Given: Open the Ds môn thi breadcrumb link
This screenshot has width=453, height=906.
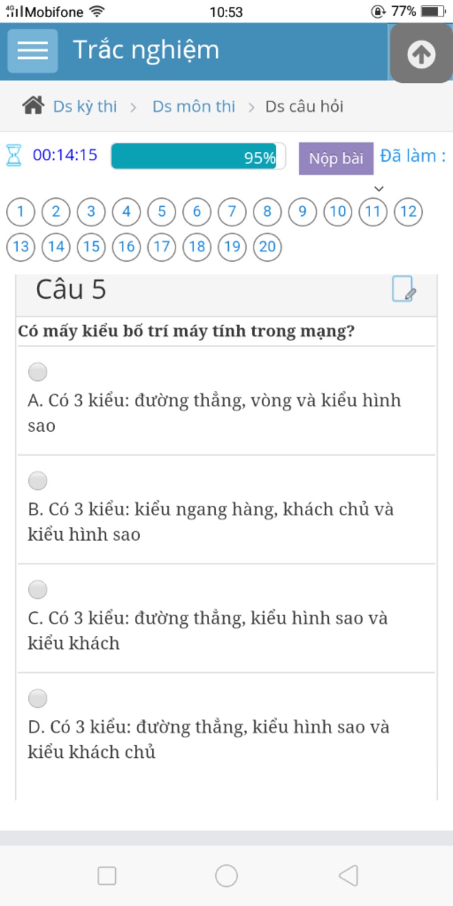Looking at the screenshot, I should click(193, 107).
